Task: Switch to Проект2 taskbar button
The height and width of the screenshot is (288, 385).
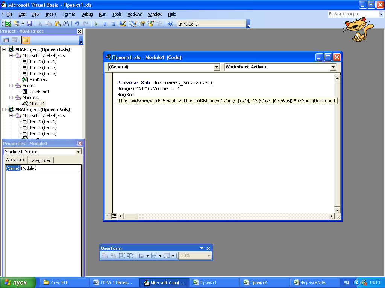Action: [264, 282]
